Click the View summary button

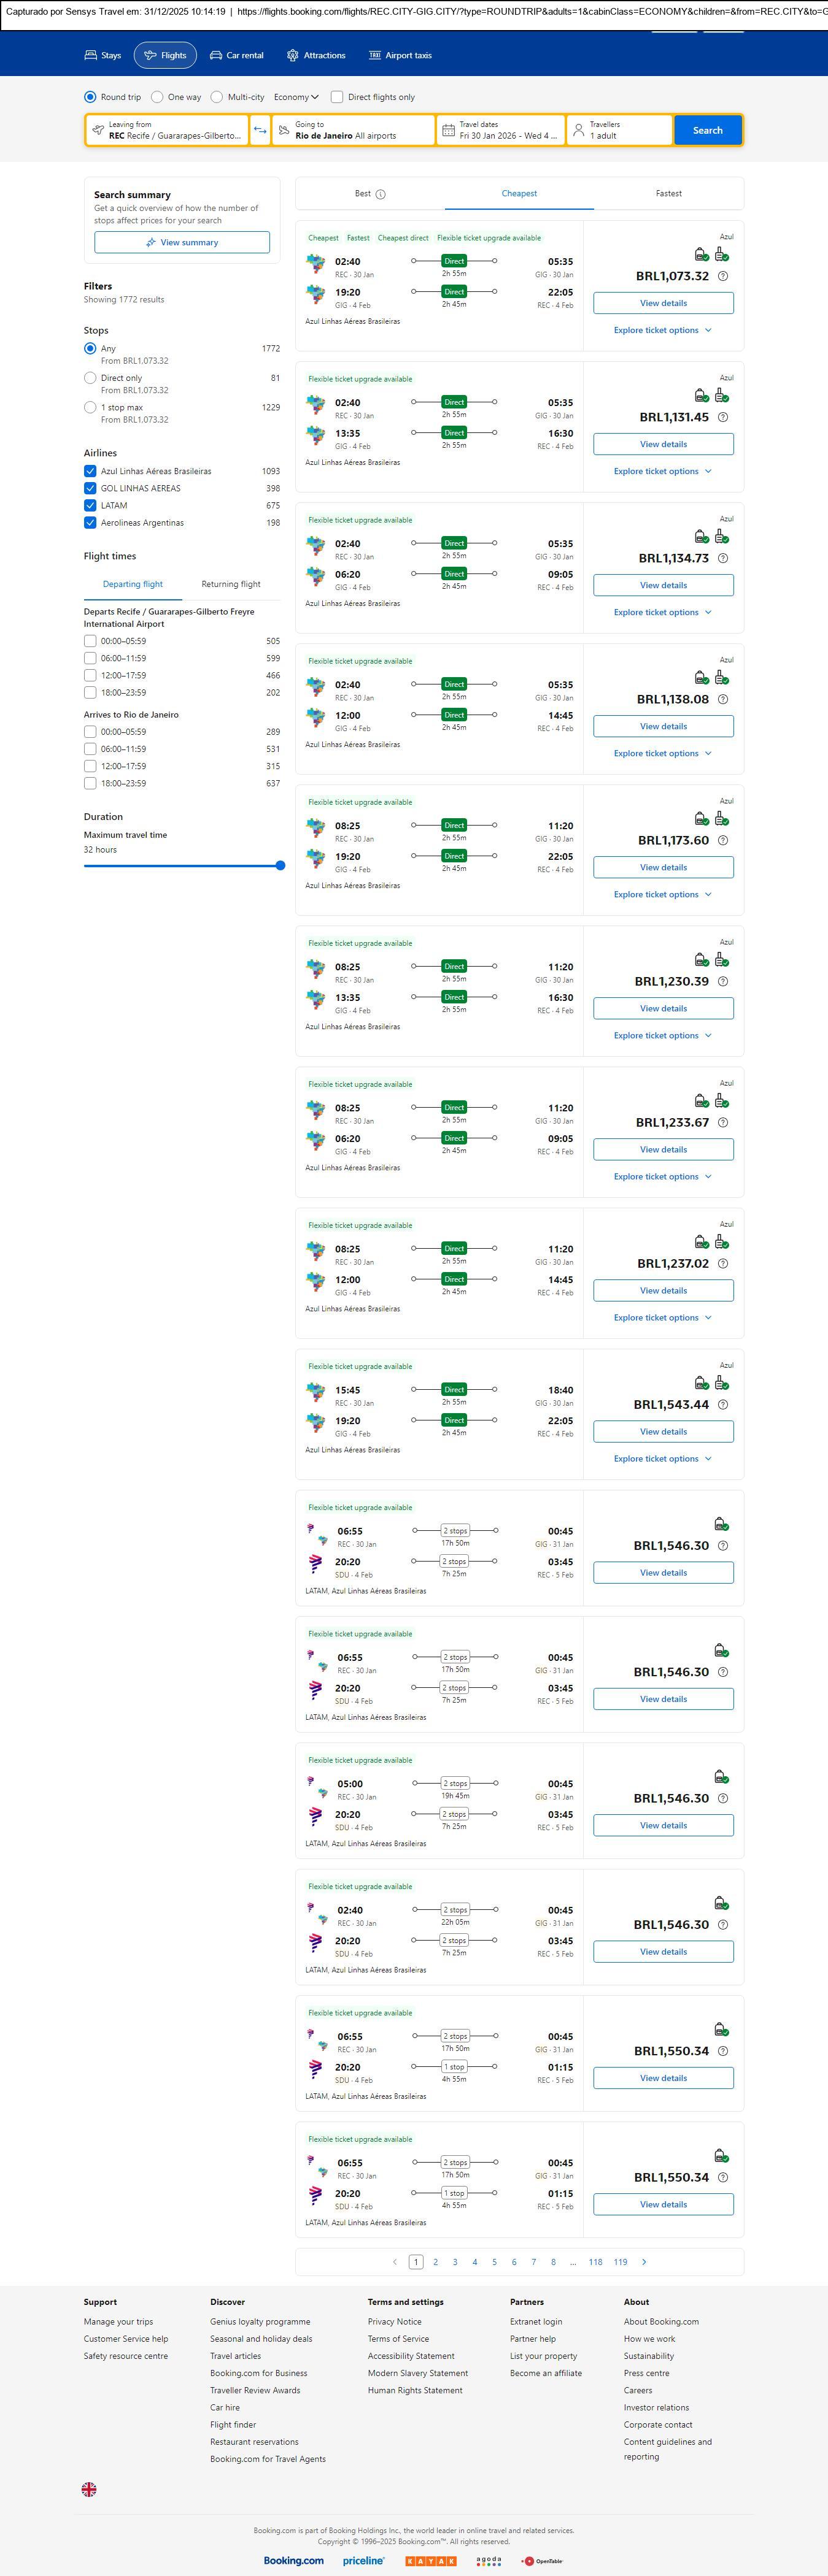(182, 242)
